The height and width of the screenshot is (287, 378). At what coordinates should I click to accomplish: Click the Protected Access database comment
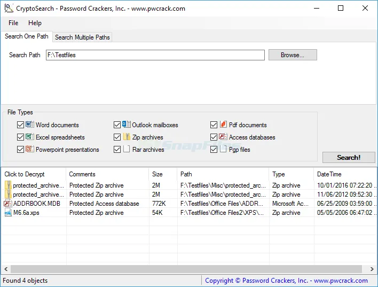click(104, 204)
